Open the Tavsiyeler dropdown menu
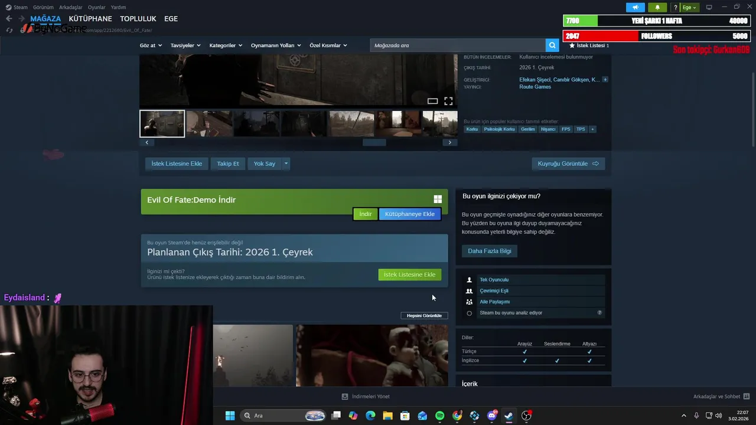The height and width of the screenshot is (425, 756). point(185,45)
